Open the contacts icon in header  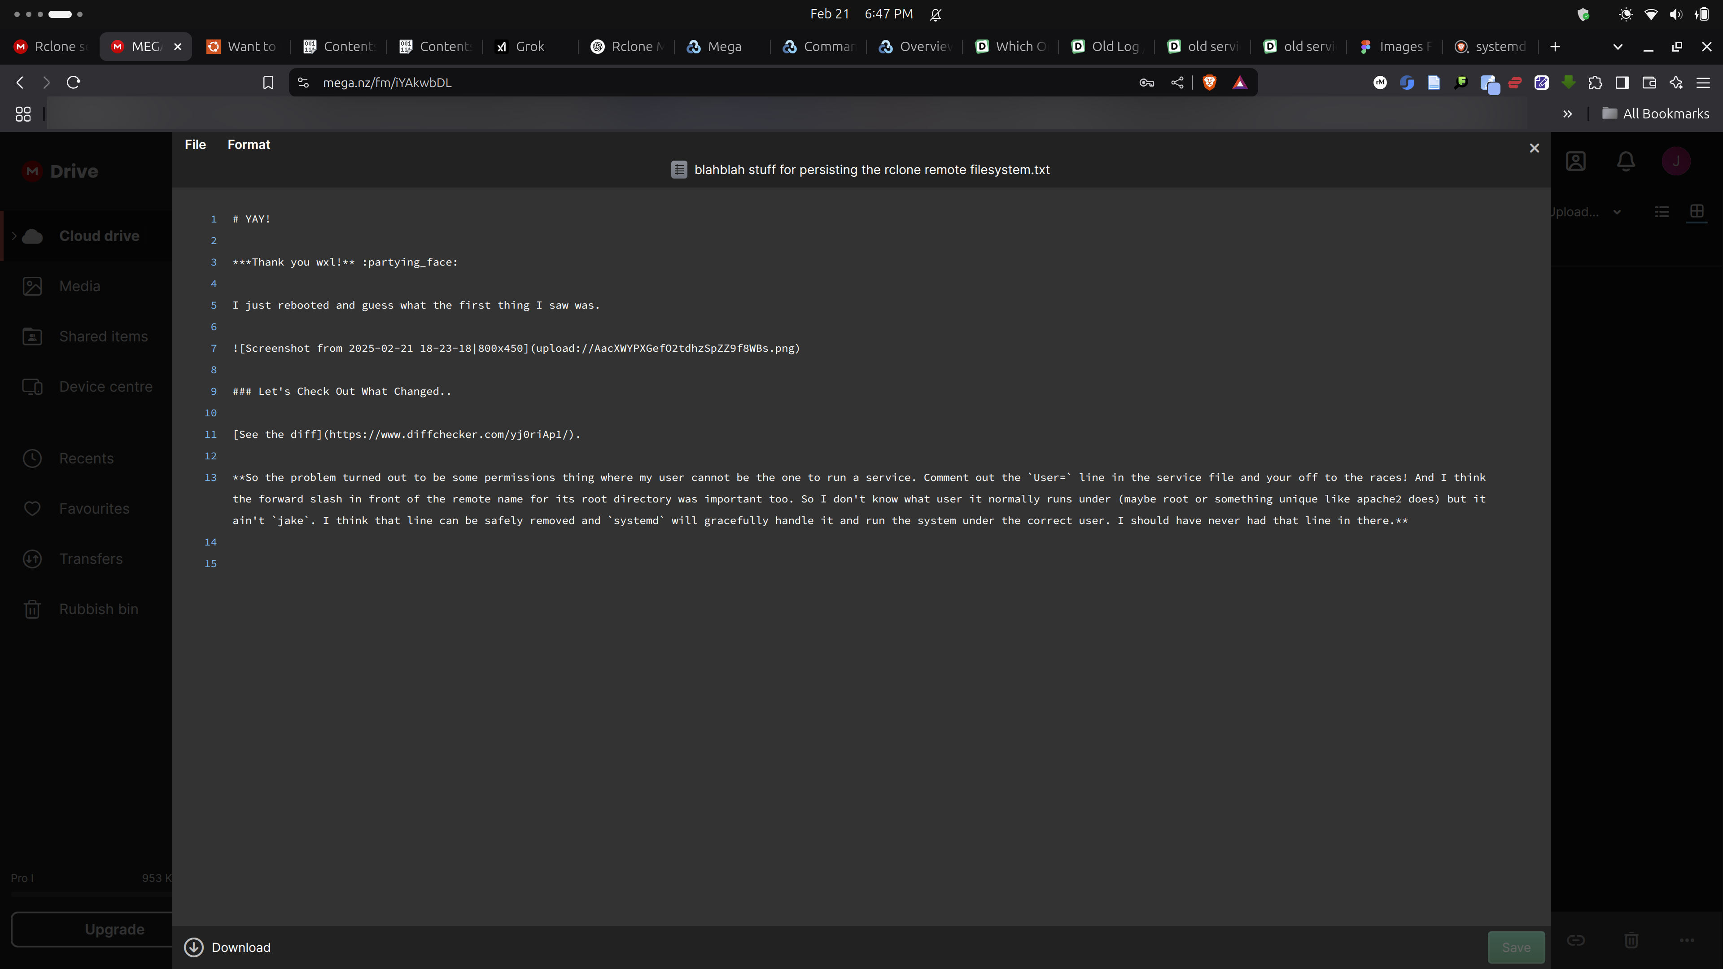click(x=1576, y=161)
